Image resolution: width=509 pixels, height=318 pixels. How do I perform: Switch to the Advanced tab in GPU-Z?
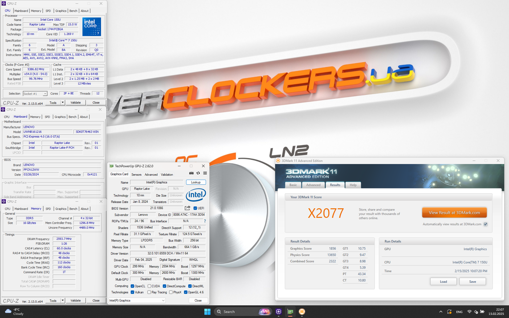(151, 175)
